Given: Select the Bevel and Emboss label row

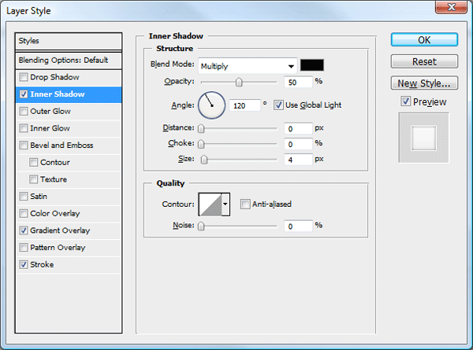Looking at the screenshot, I should (x=69, y=146).
